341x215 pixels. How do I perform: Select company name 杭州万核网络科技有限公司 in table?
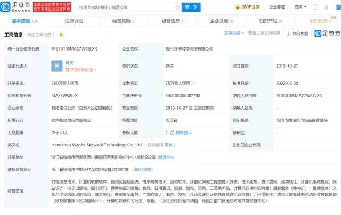coord(189,49)
